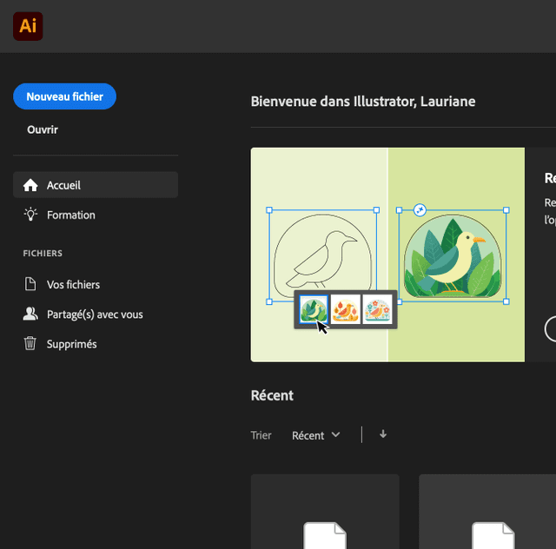The height and width of the screenshot is (549, 556).
Task: Show Partagé(s) avec vous files
Action: point(96,314)
